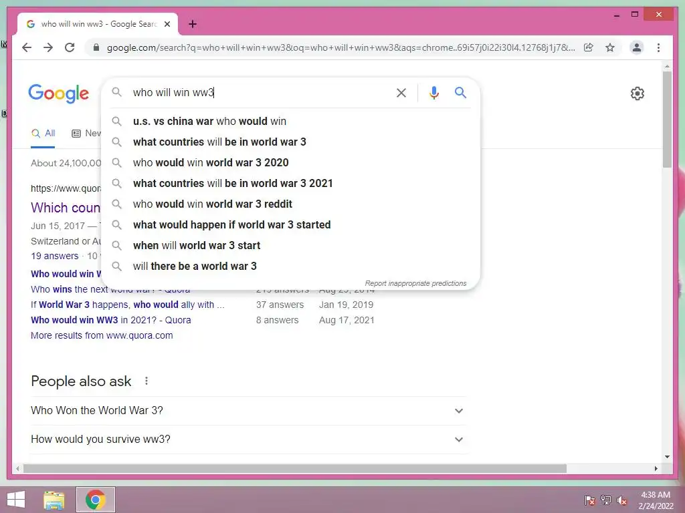Click inside the Google search text field
This screenshot has height=513, width=685.
pyautogui.click(x=260, y=92)
